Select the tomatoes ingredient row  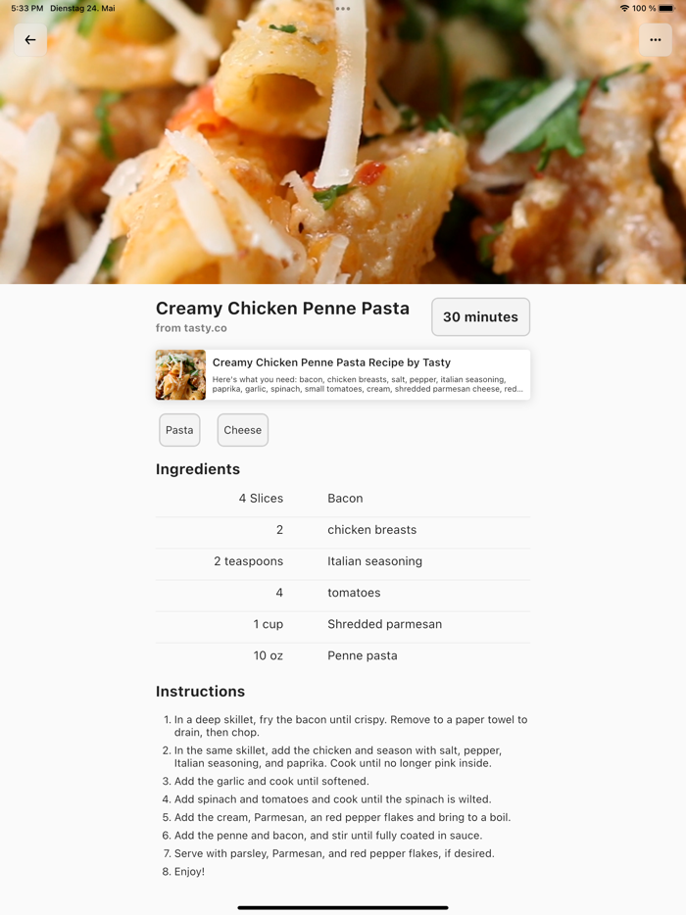coord(343,593)
